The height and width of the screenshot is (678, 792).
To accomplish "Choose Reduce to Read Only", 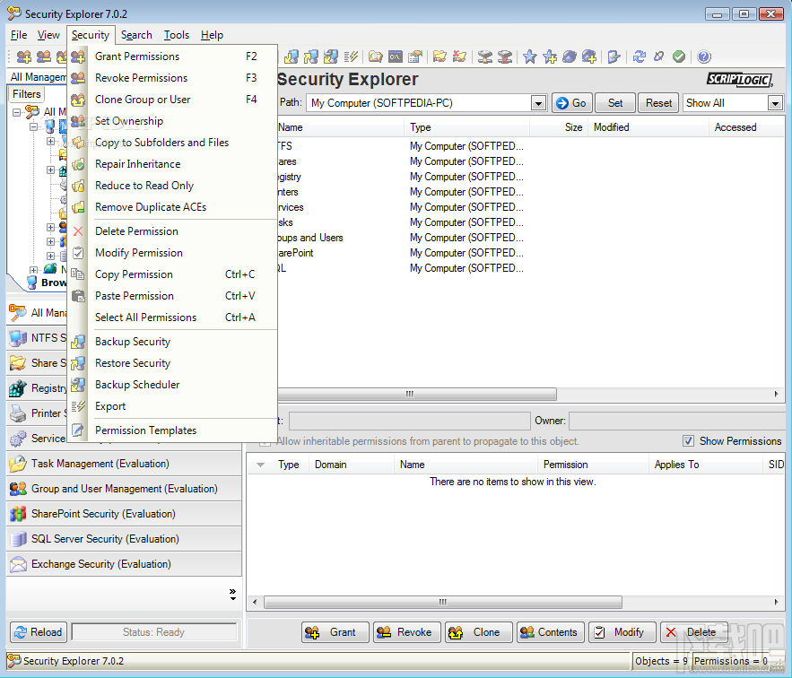I will pyautogui.click(x=172, y=186).
